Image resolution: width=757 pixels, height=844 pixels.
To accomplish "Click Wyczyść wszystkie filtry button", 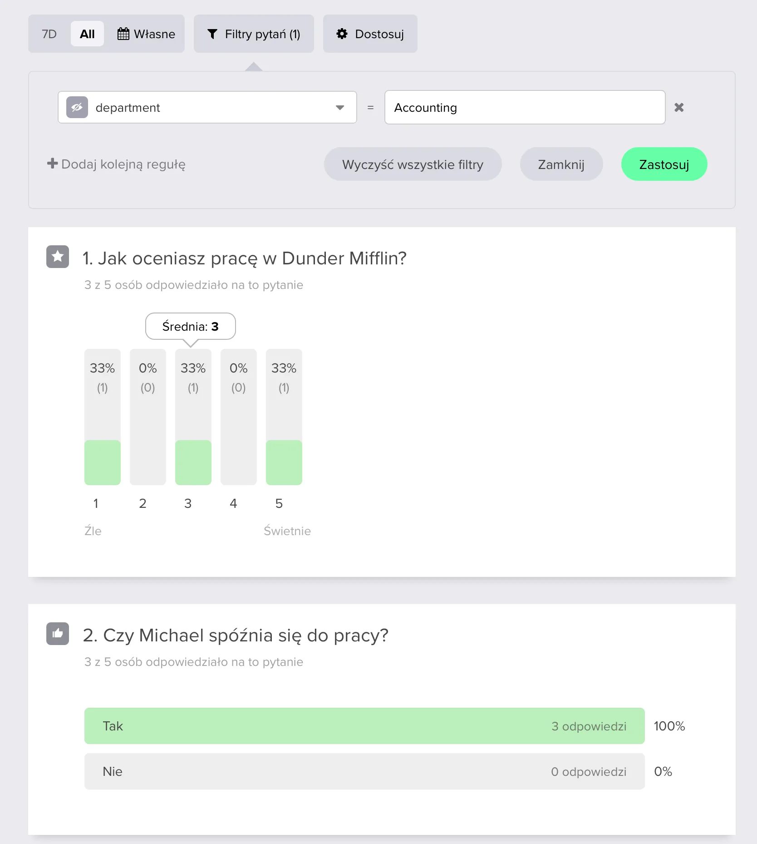I will click(413, 164).
